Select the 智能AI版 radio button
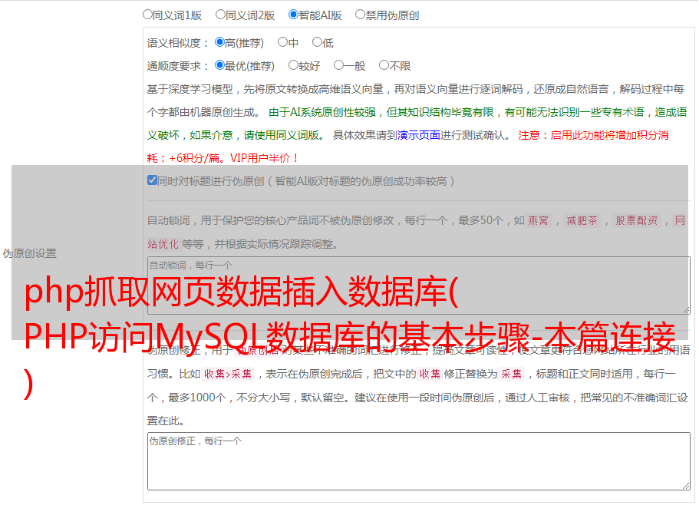 coord(293,15)
